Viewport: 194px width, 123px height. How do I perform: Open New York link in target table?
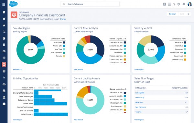coord(139,102)
